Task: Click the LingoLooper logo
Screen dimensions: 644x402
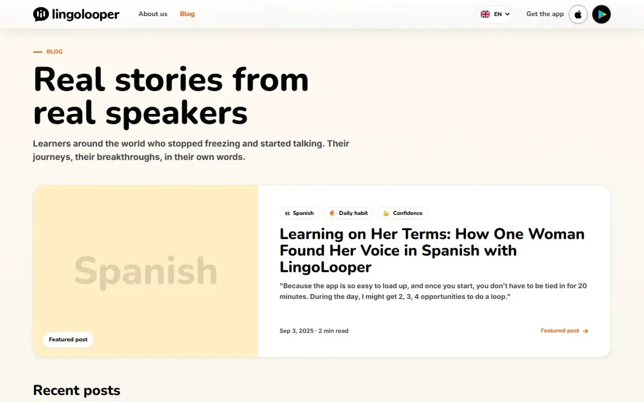Action: pos(76,14)
